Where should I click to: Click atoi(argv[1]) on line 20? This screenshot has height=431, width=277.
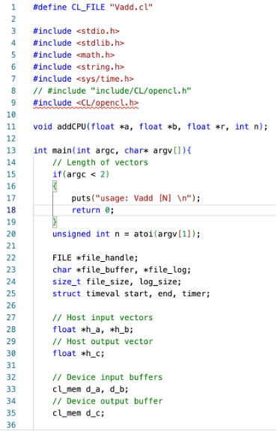click(x=165, y=234)
